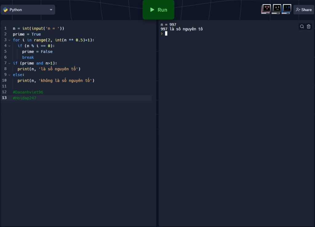Click the Python logo icon
This screenshot has width=315, height=227.
coord(5,10)
